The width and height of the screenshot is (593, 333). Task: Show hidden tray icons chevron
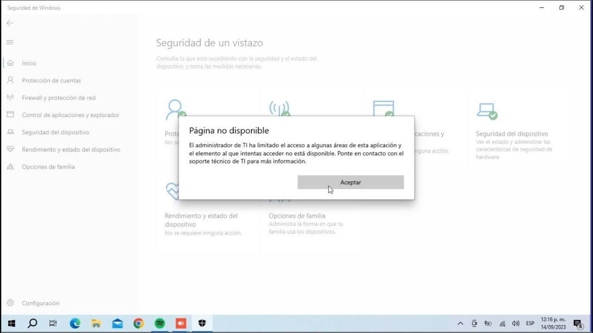[x=460, y=323]
